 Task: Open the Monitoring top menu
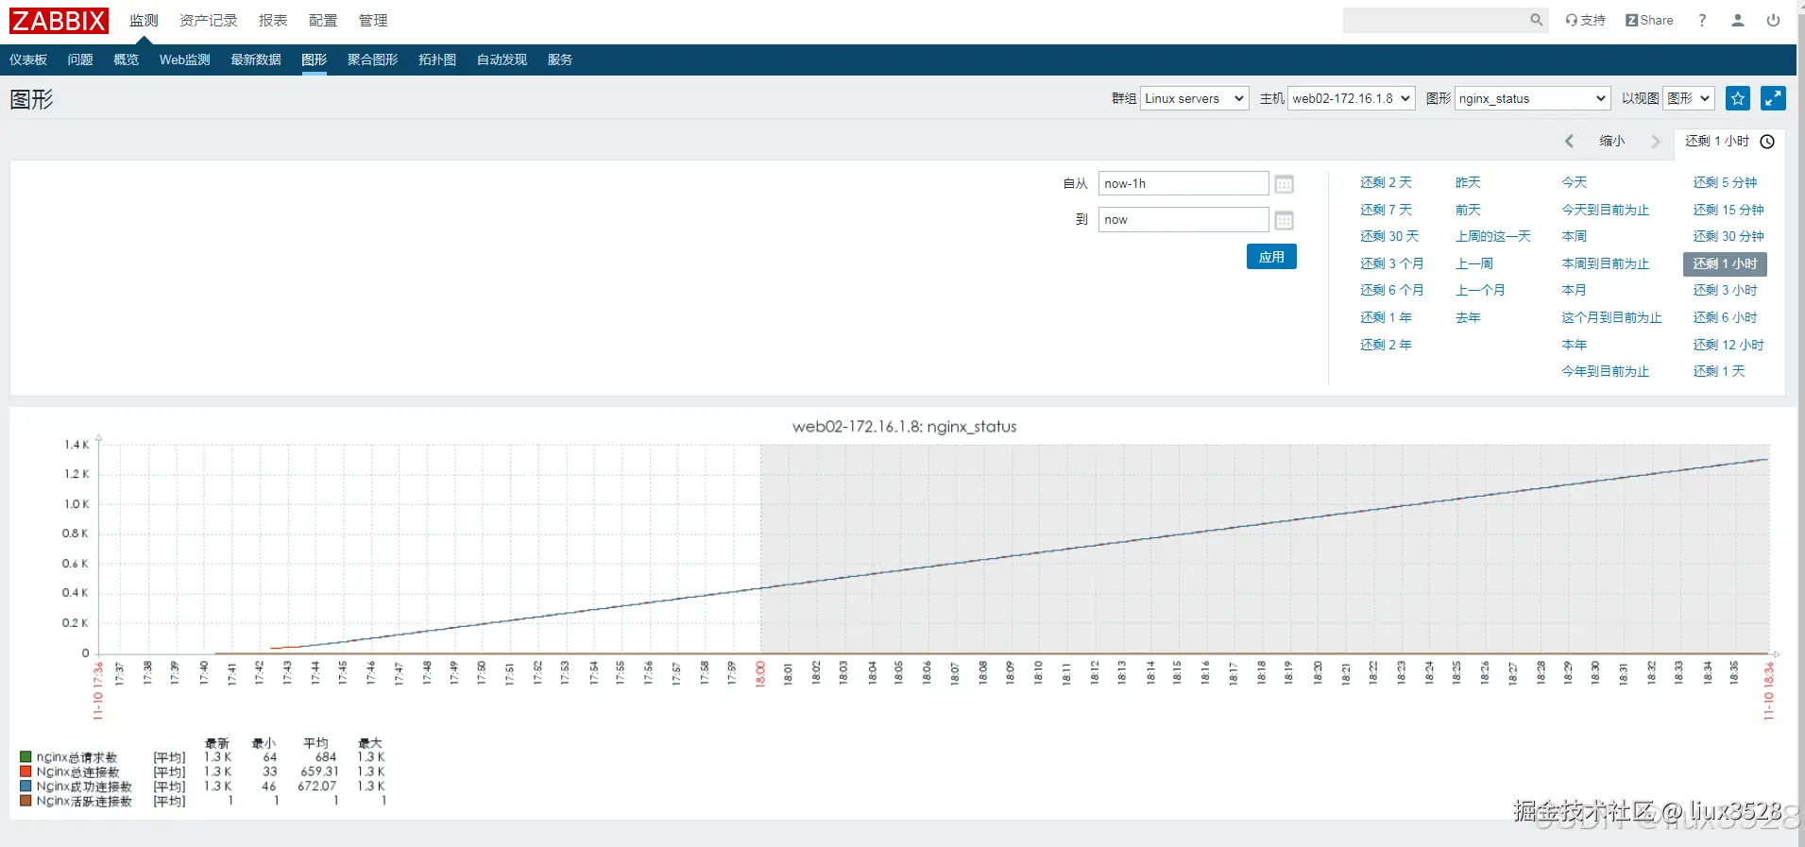click(x=144, y=20)
